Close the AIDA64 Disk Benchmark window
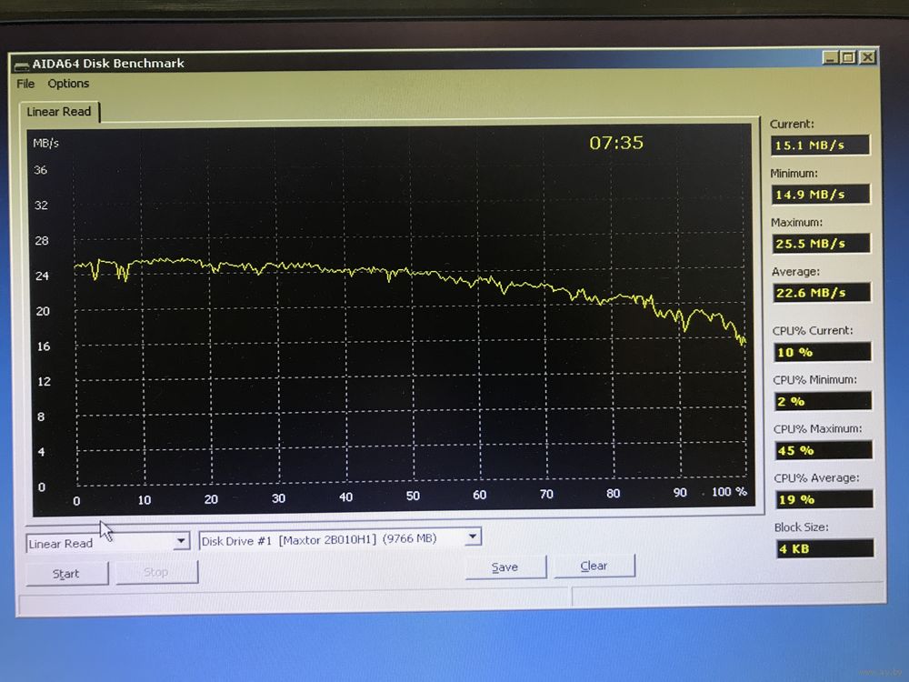Screen dimensions: 909x682 point(867,56)
